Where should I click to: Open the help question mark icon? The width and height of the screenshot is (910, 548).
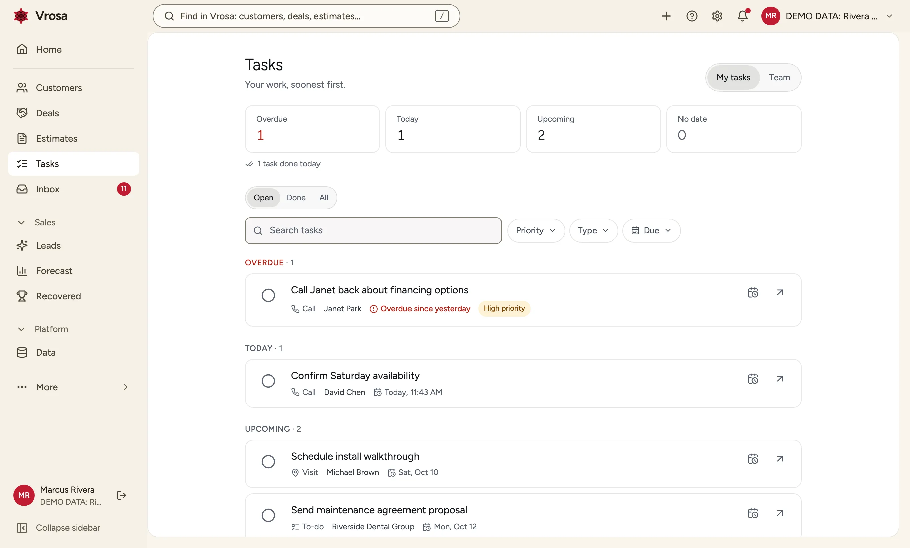pos(691,16)
